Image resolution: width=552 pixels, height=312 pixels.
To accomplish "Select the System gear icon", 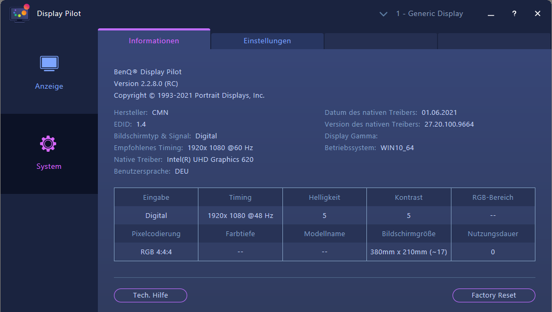I will click(48, 144).
